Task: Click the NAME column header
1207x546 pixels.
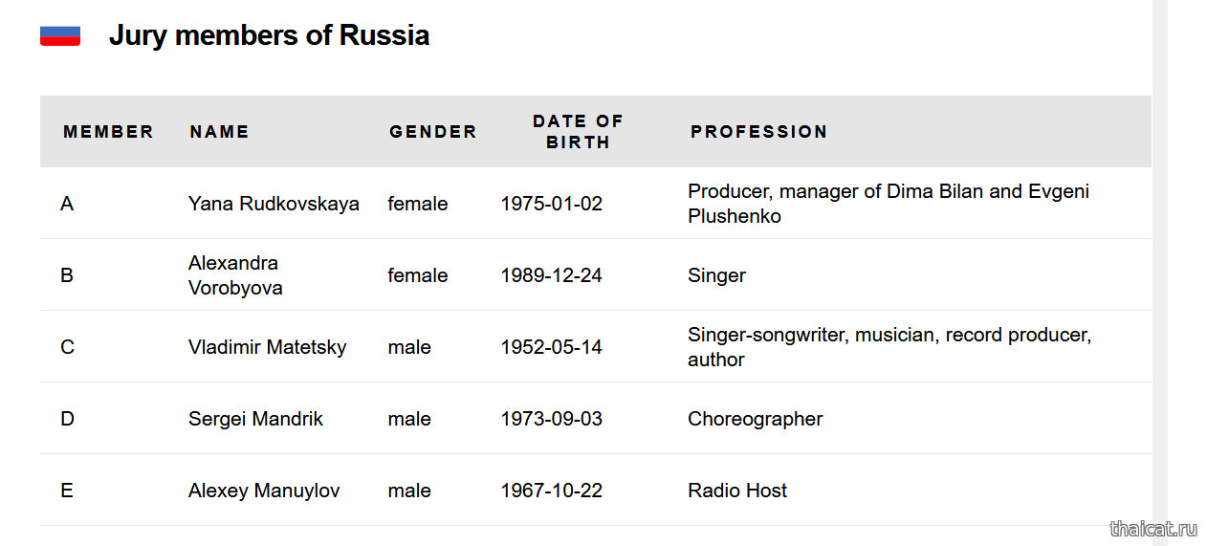Action: pyautogui.click(x=219, y=132)
